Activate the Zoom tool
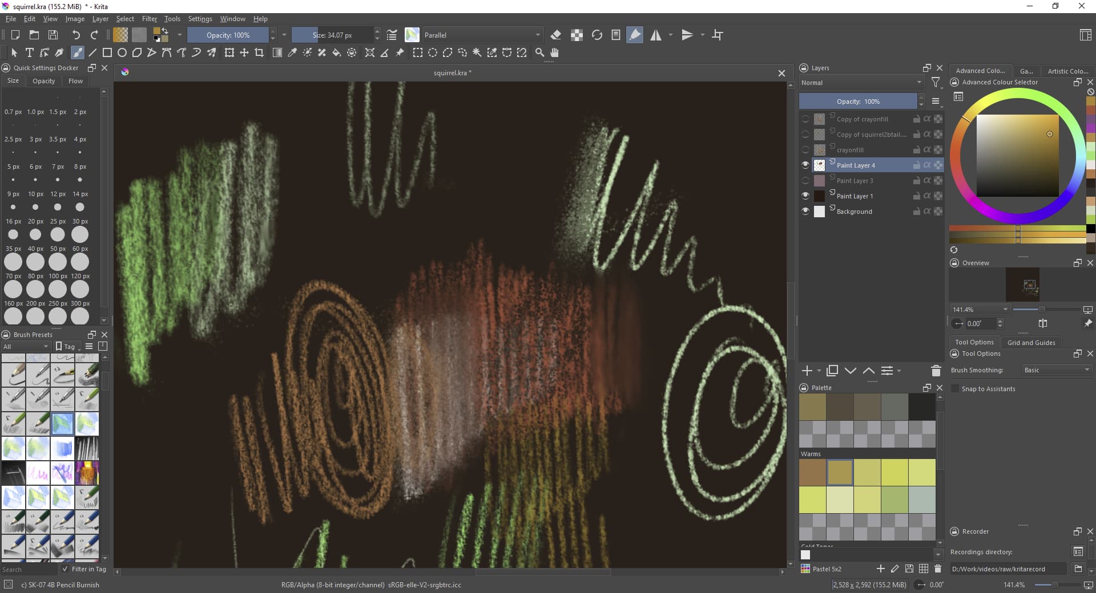Image resolution: width=1096 pixels, height=593 pixels. click(x=539, y=52)
